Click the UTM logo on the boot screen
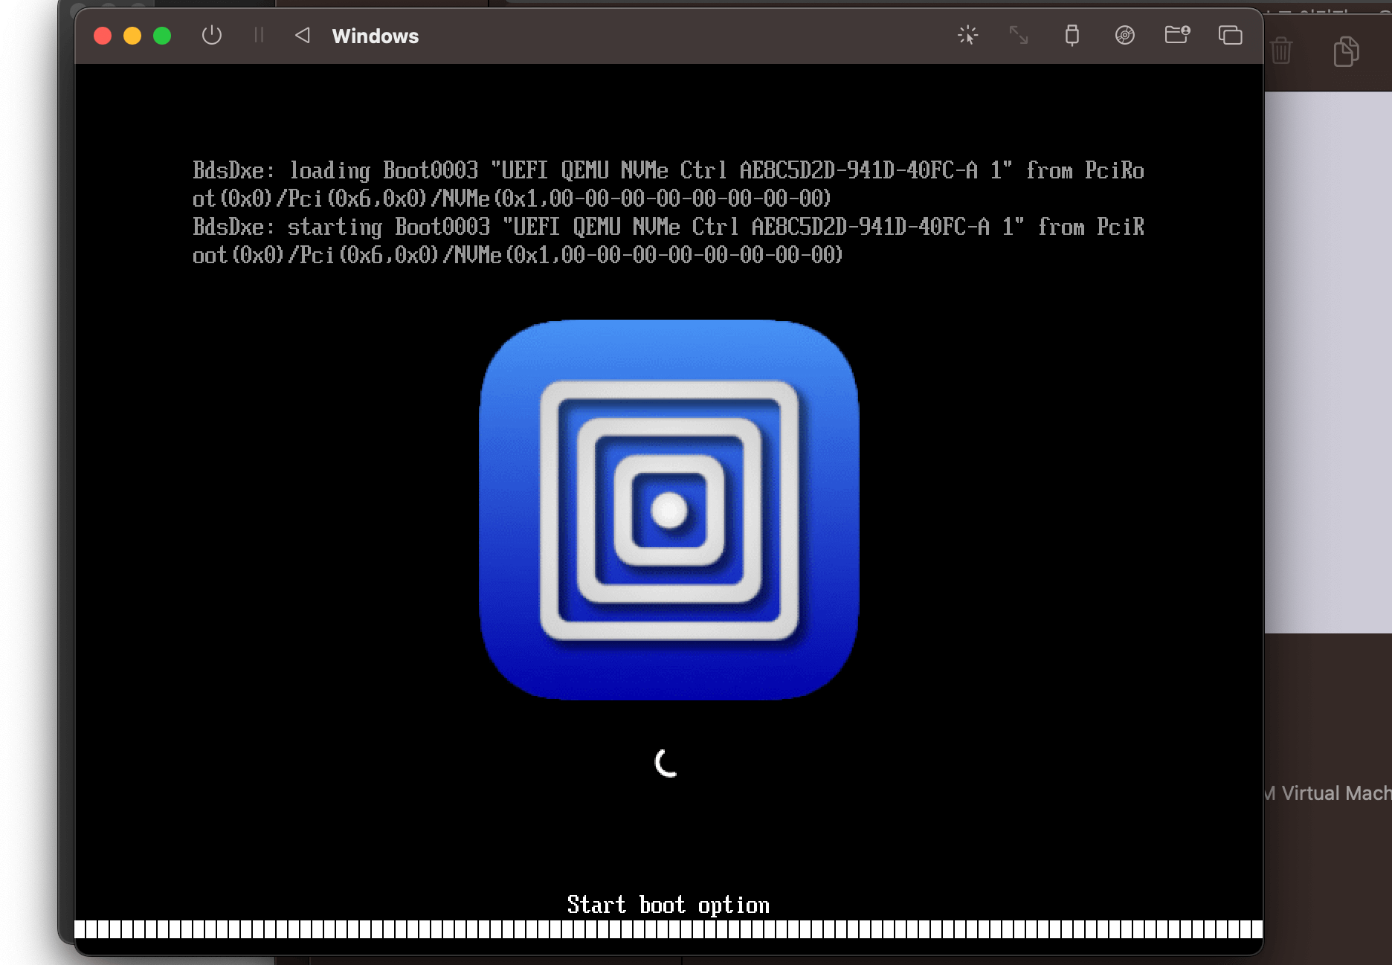The width and height of the screenshot is (1392, 965). (x=669, y=510)
